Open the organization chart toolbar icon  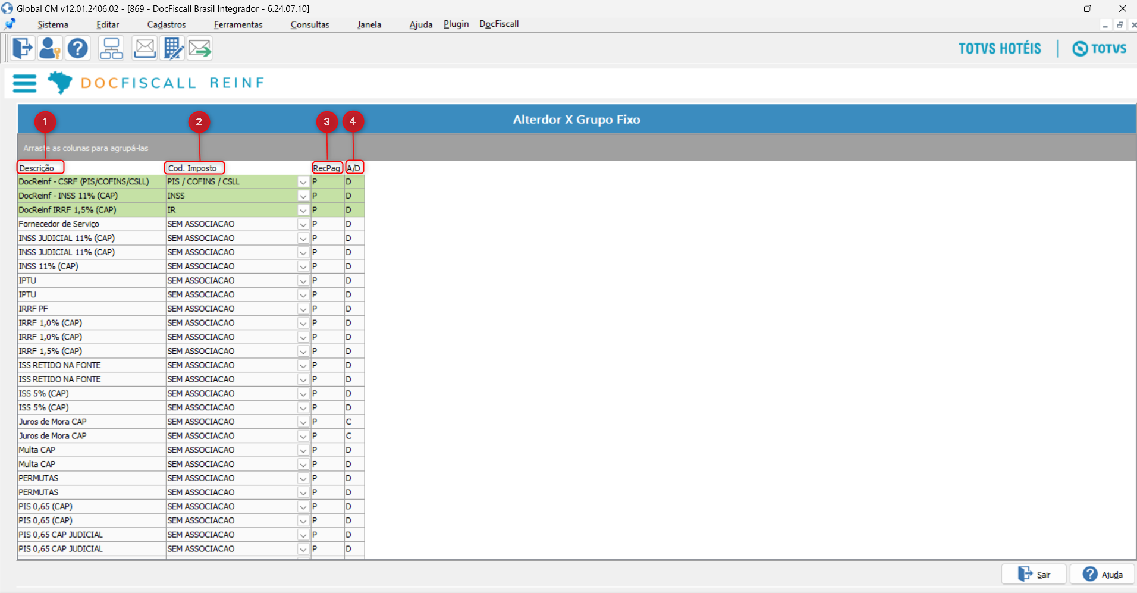(111, 48)
